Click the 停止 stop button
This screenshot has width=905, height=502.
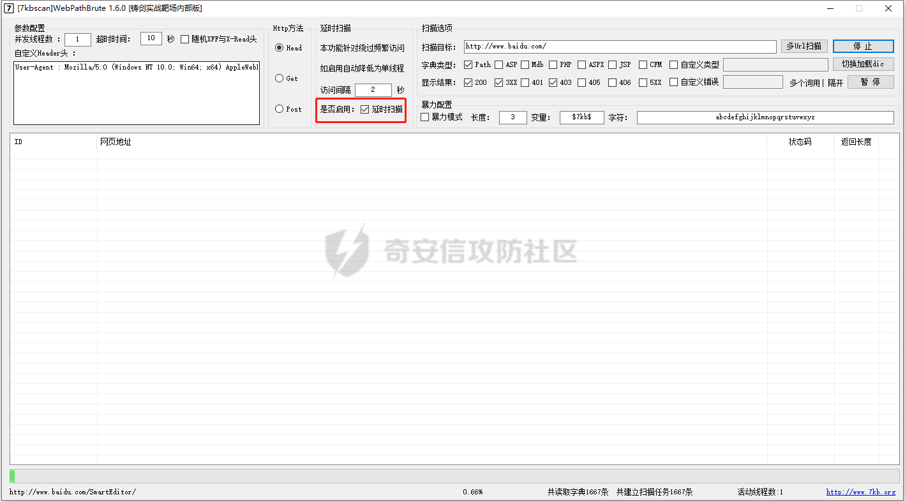[863, 46]
